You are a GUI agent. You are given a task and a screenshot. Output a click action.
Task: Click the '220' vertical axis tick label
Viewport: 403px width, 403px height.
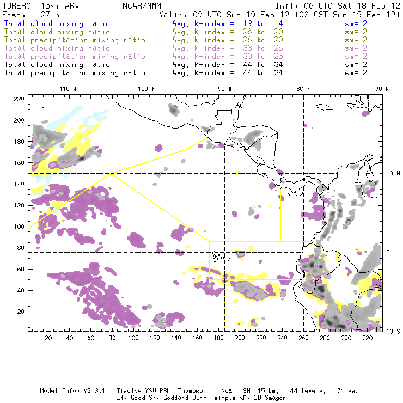click(19, 99)
